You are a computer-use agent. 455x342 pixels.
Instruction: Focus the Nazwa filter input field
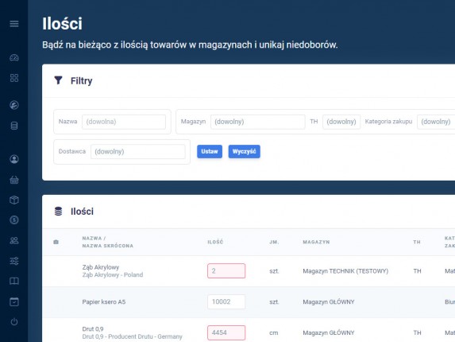124,122
